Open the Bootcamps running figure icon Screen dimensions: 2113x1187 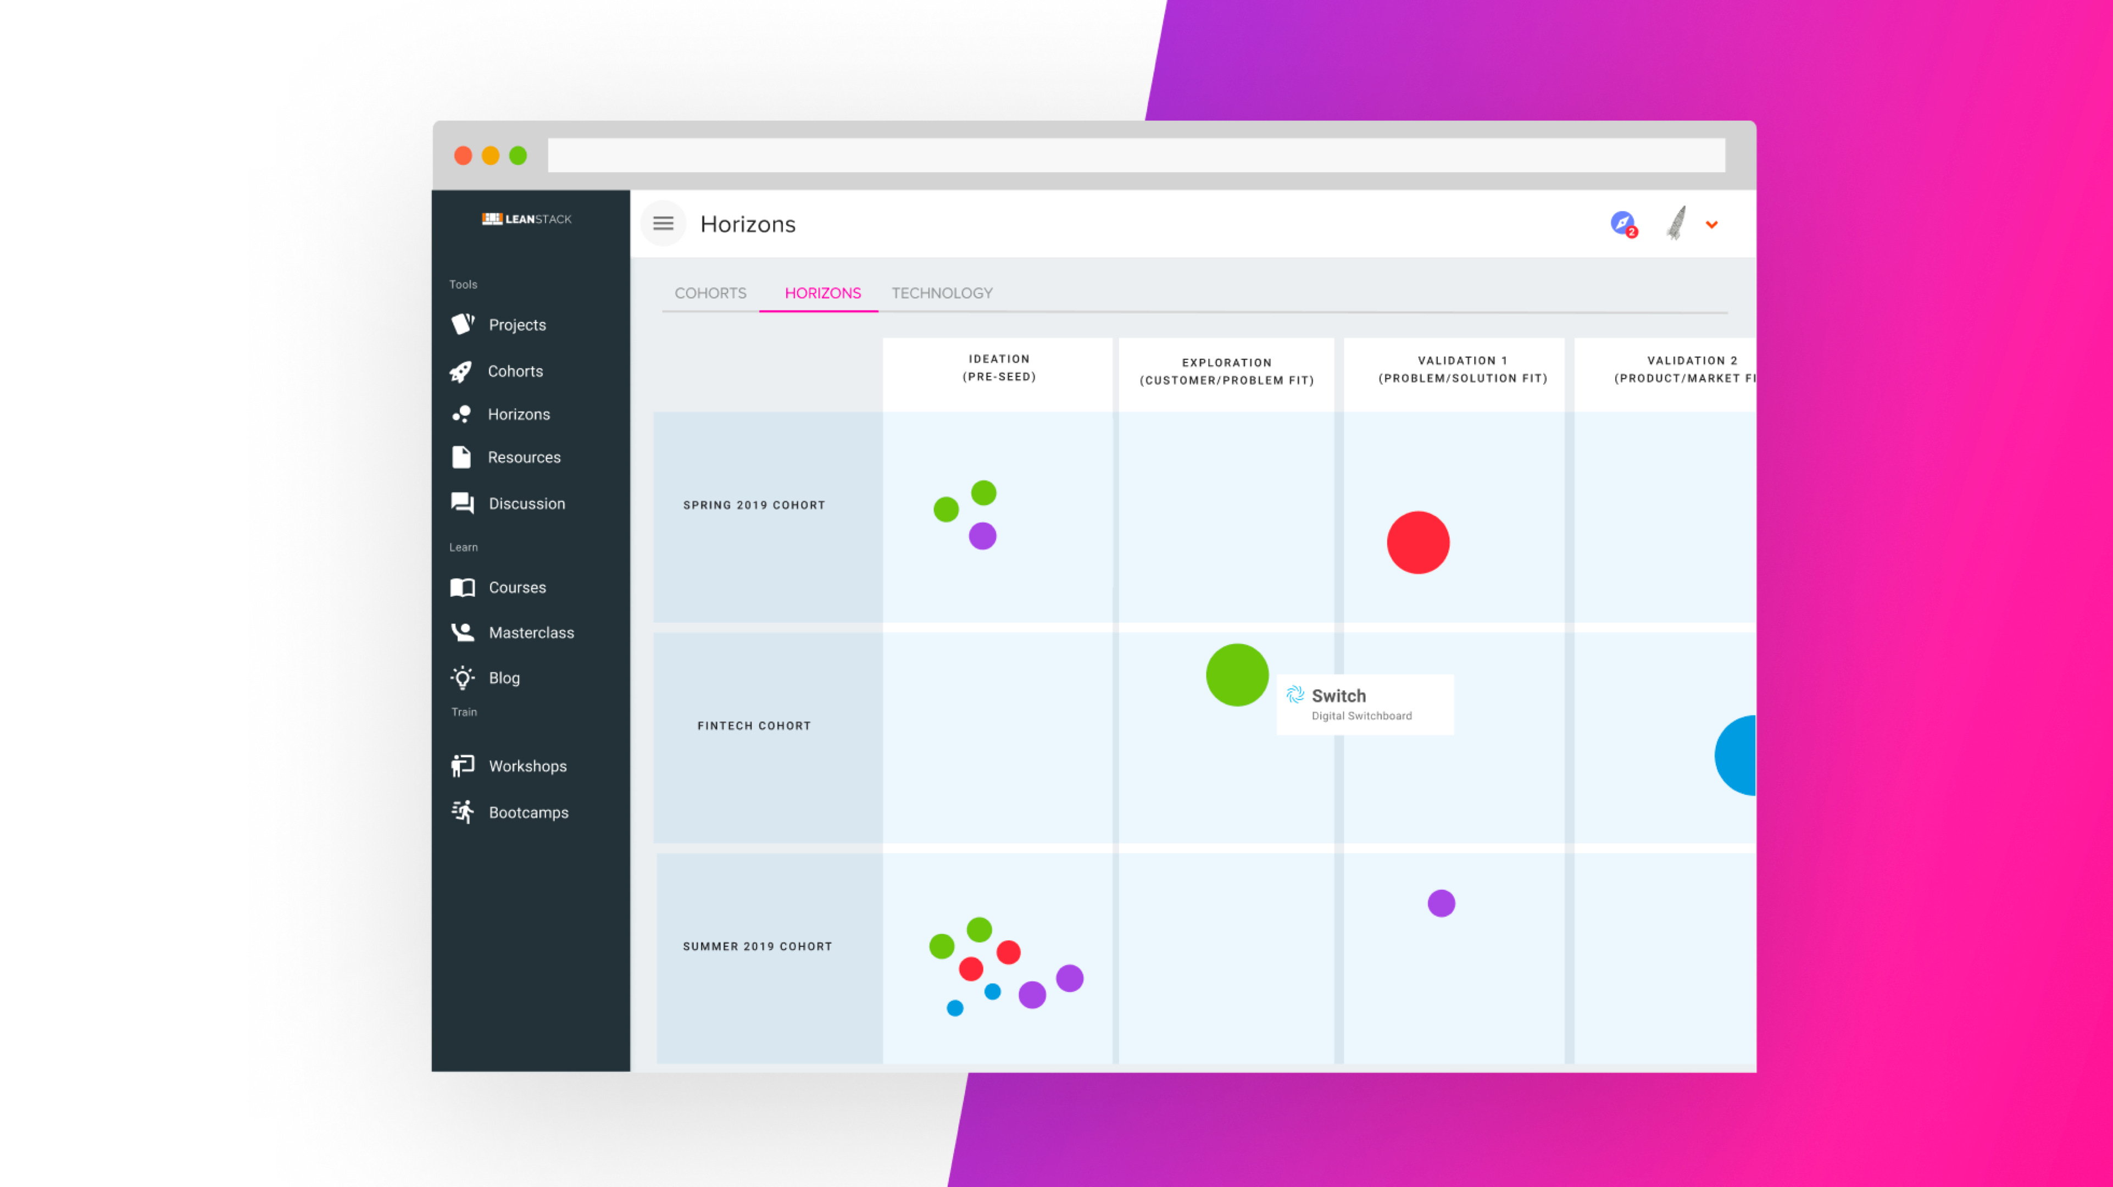(x=463, y=812)
